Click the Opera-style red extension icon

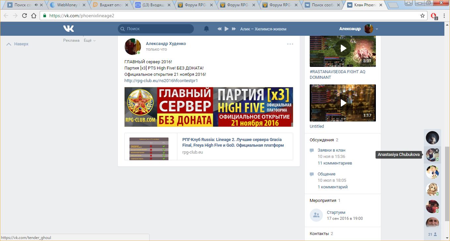(434, 16)
